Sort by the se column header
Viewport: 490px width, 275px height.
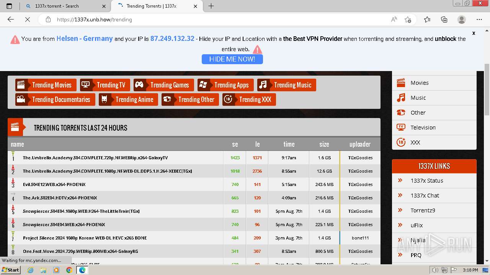tap(235, 144)
